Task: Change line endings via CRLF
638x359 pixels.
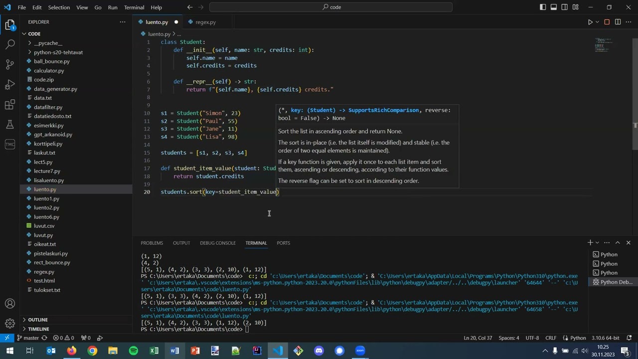Action: (551, 338)
